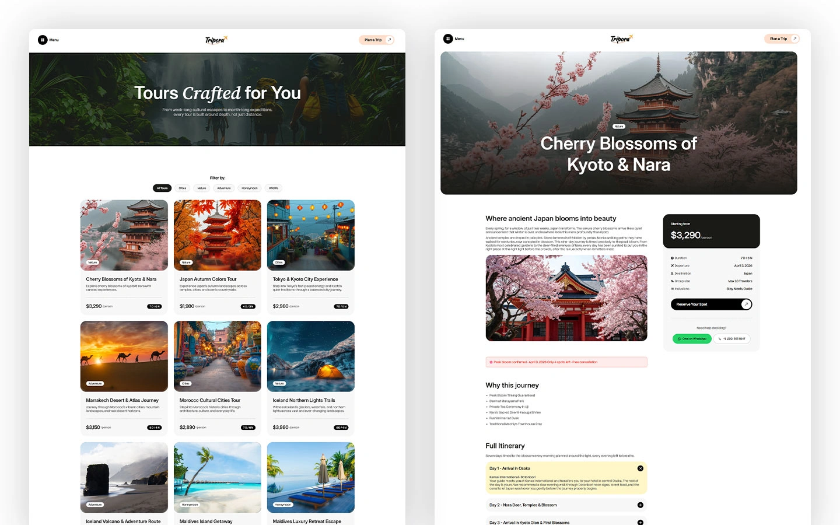Click the pin icon beside Destination
This screenshot has height=525, width=840.
(672, 273)
